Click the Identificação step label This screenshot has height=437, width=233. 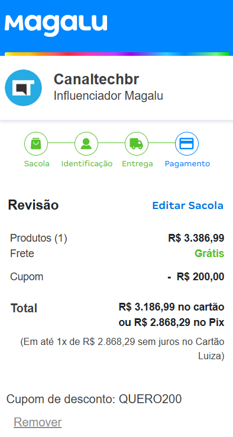click(x=87, y=164)
